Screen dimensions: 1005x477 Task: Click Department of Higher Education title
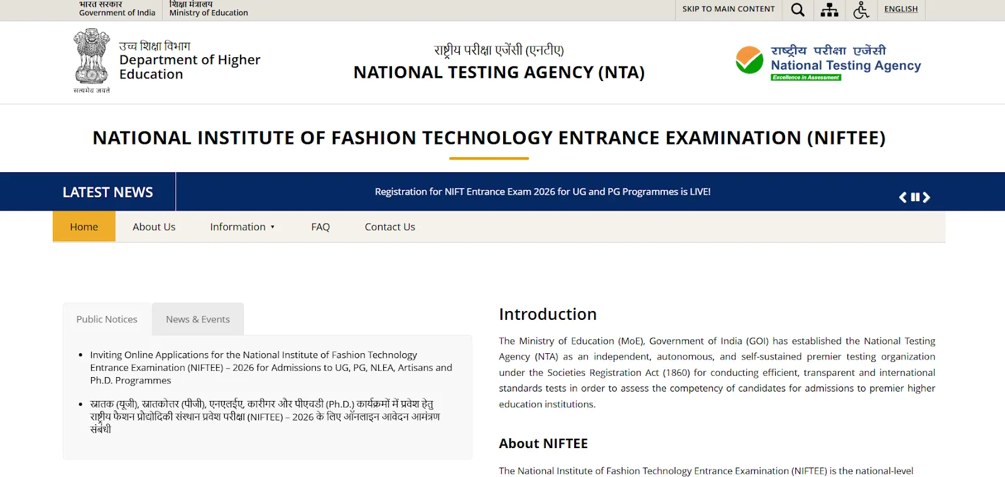tap(190, 67)
